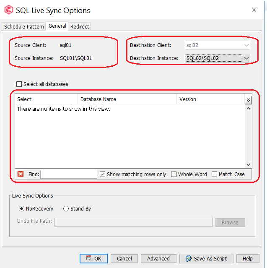Select the Stand By radio option

coord(66,209)
